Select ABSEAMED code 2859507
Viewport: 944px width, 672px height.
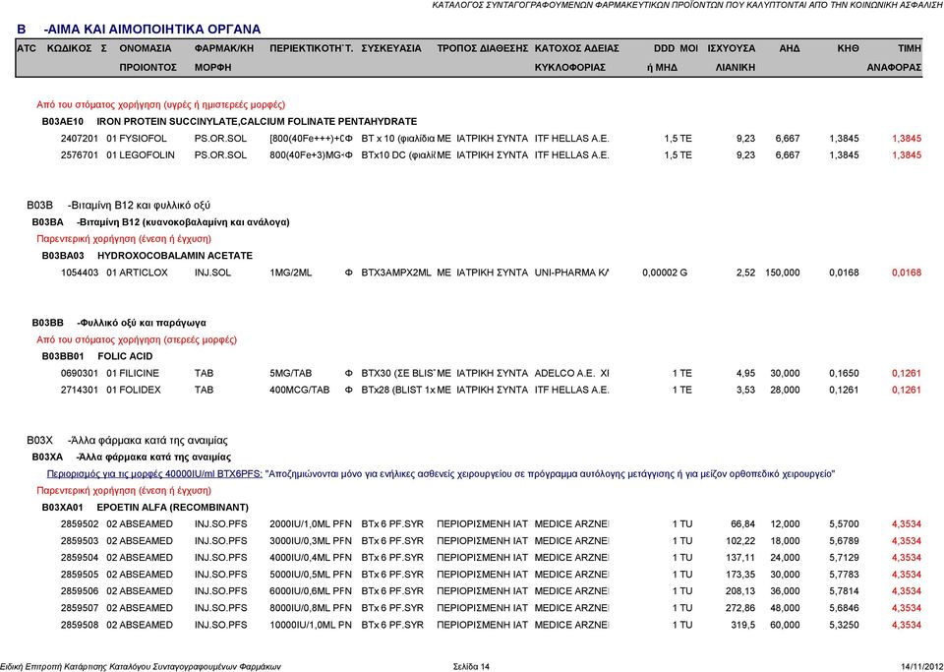(80, 609)
